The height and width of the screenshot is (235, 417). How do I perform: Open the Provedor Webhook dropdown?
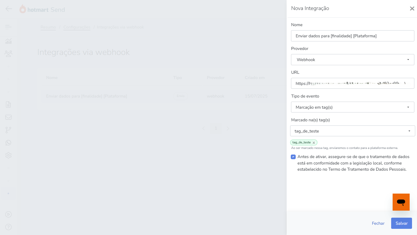pyautogui.click(x=353, y=60)
